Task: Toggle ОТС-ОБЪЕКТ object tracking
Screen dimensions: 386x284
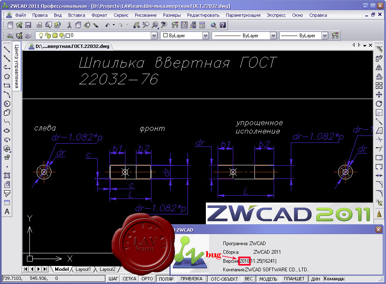Action: pyautogui.click(x=224, y=279)
